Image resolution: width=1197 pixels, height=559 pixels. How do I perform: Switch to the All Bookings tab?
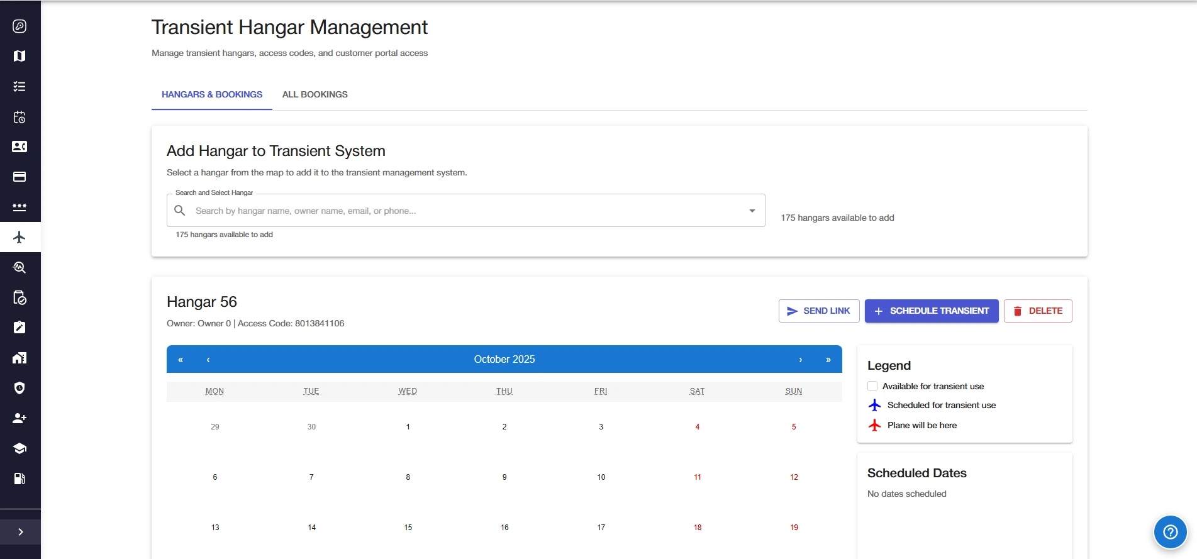[x=315, y=94]
